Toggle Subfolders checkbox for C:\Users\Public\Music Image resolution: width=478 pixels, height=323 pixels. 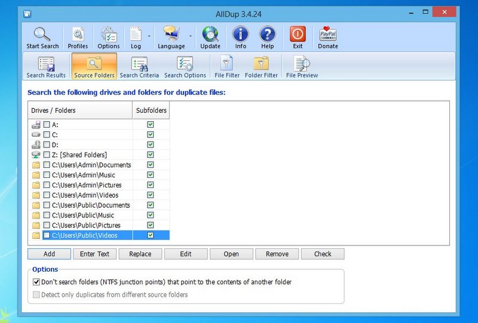(151, 215)
